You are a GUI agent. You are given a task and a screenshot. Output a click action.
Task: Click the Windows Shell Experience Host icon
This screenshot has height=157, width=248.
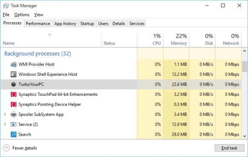click(x=13, y=74)
